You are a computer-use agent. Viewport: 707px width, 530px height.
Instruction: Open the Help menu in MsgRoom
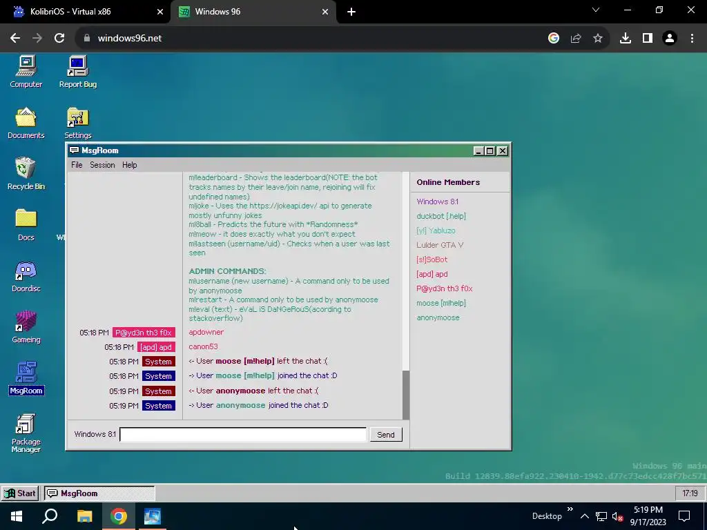coord(129,165)
